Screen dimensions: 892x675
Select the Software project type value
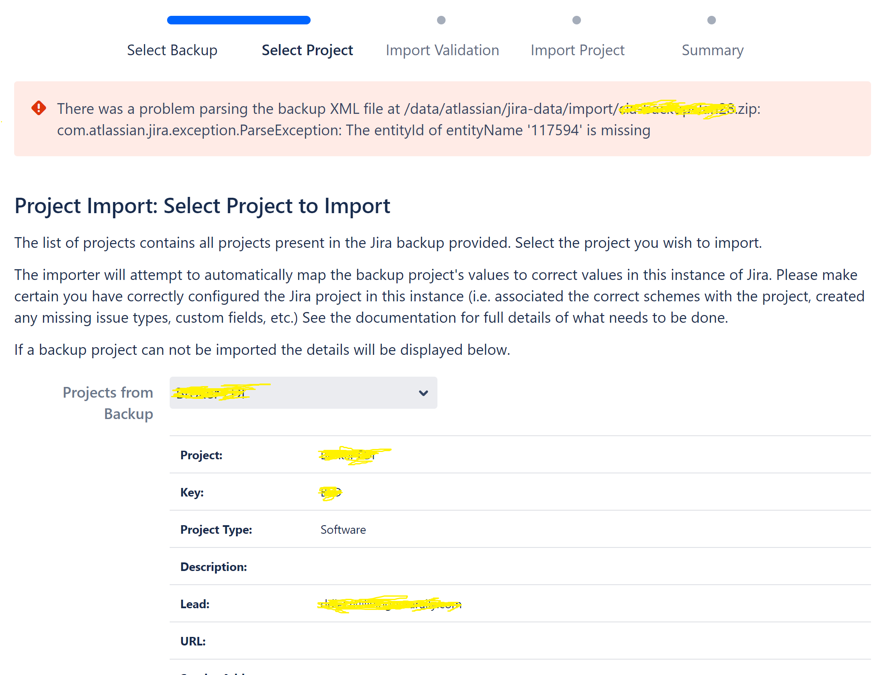pos(343,529)
